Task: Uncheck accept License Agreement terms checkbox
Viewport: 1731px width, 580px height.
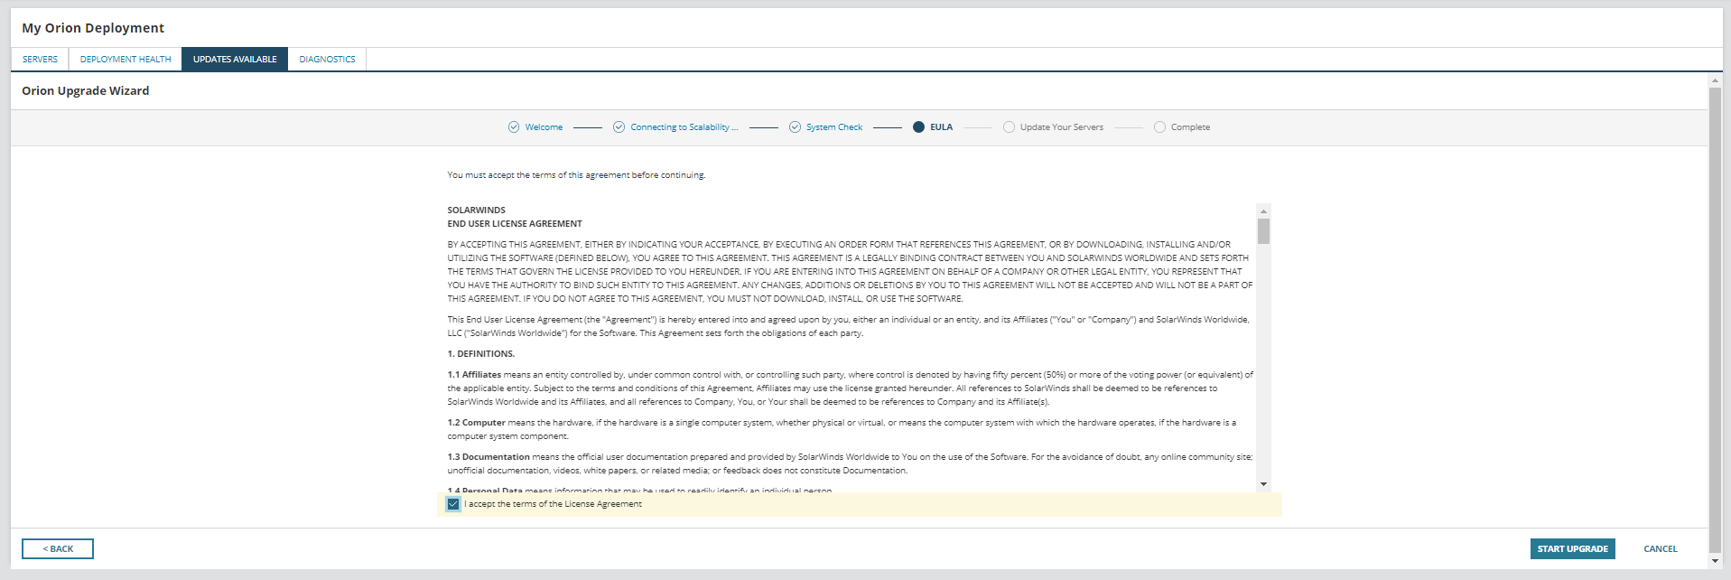Action: pyautogui.click(x=453, y=504)
